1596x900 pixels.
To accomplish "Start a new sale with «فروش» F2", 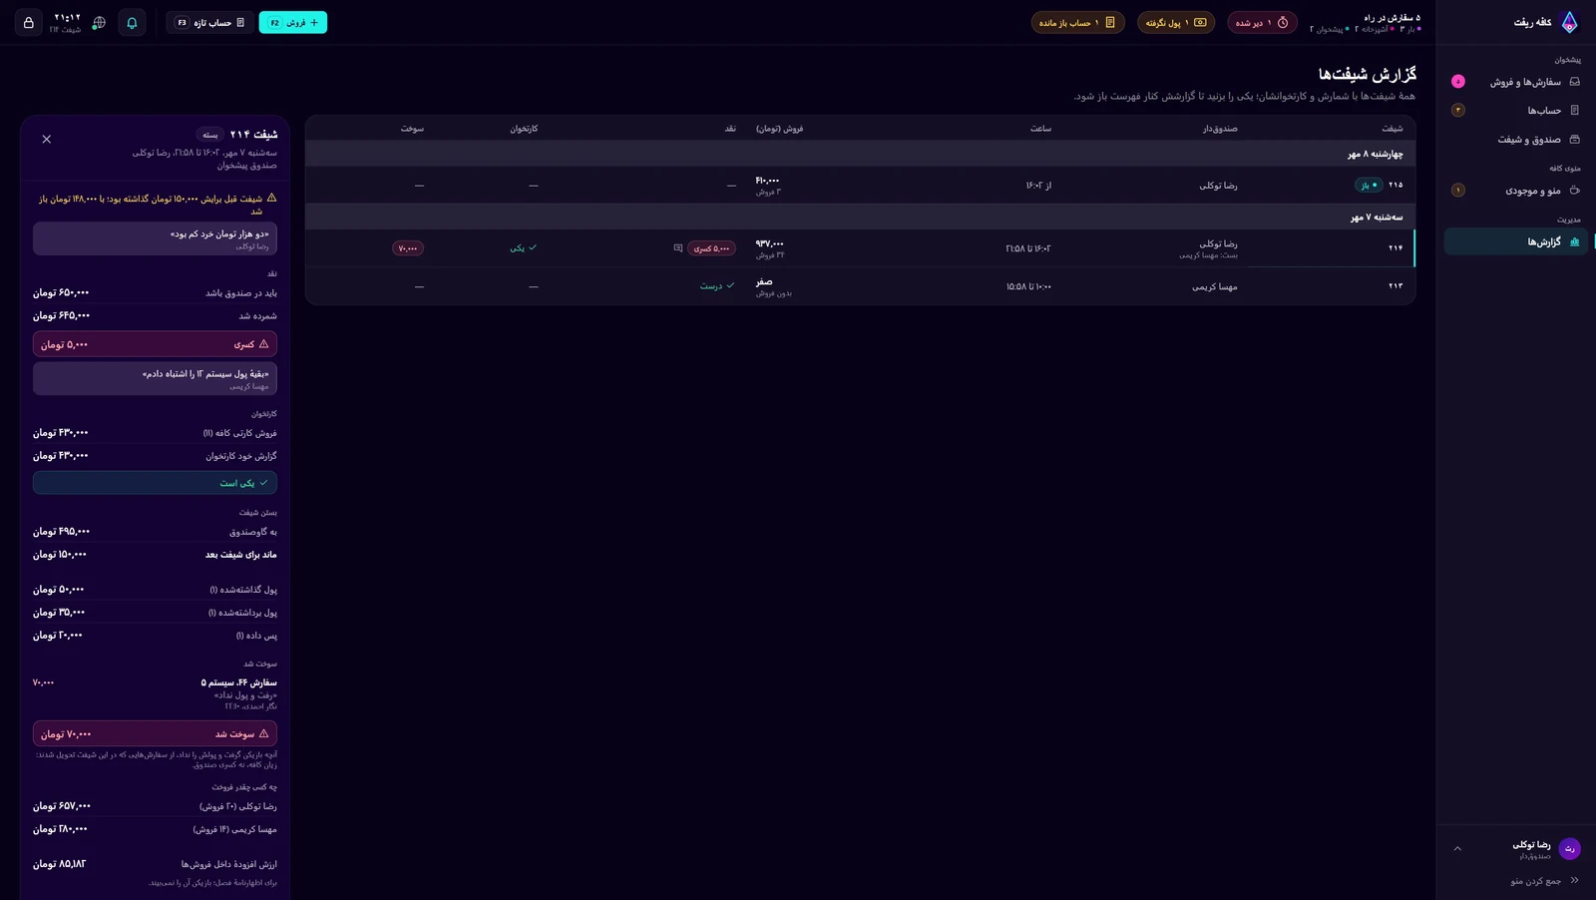I will [293, 22].
